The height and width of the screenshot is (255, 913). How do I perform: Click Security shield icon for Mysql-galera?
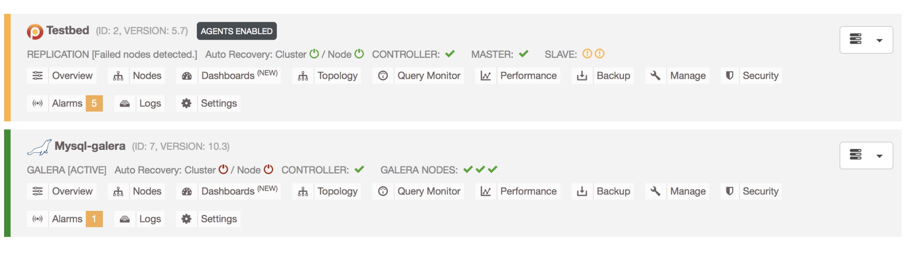tap(729, 192)
